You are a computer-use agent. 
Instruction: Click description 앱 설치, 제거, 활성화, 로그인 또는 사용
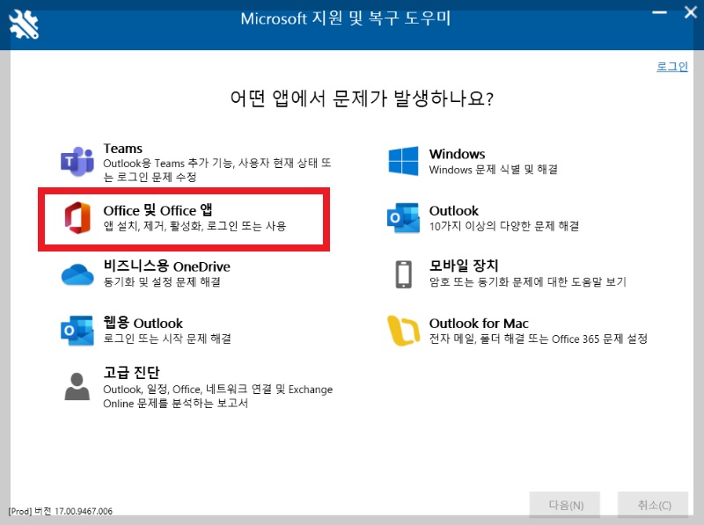[194, 226]
